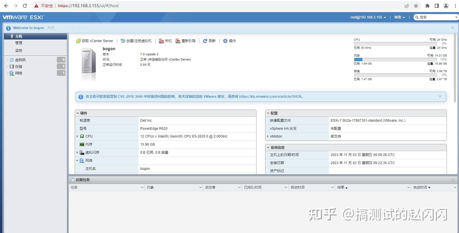Open the 启动者 column dropdown arrow
Screen dimensions: 459x233
239,187
